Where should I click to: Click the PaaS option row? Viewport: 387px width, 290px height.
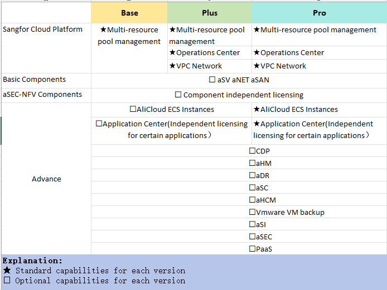(239, 249)
